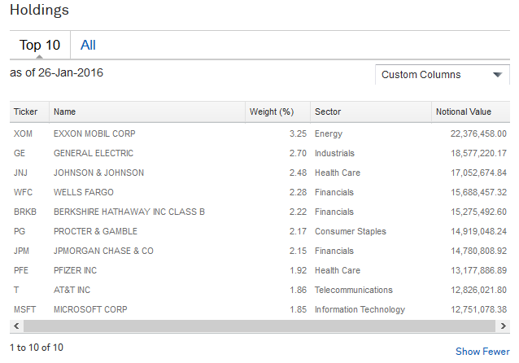Click WELLS FARGO name
519x363 pixels.
point(84,192)
